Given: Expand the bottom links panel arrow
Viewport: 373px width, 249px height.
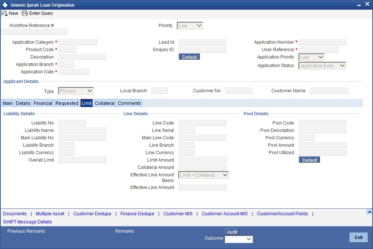Looking at the screenshot, I should tap(369, 212).
